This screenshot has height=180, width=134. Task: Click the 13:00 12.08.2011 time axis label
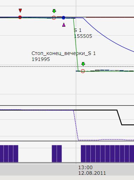[92, 170]
